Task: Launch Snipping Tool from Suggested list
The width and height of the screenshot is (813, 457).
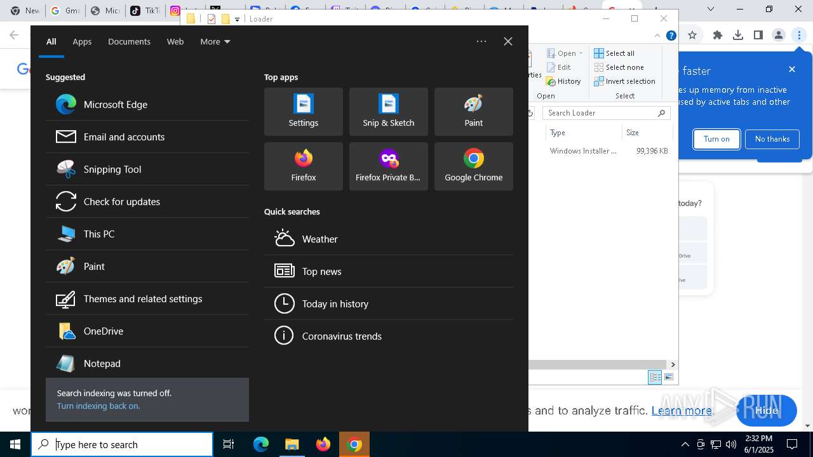Action: pos(147,169)
